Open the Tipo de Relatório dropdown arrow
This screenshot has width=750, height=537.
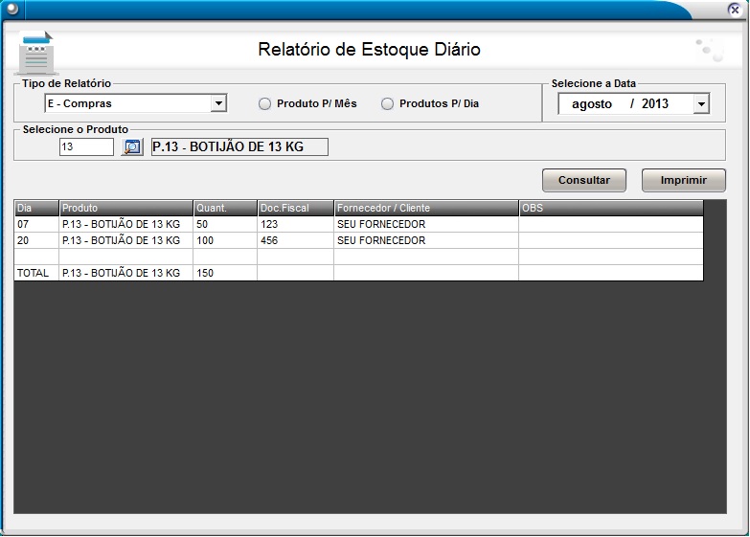point(218,103)
